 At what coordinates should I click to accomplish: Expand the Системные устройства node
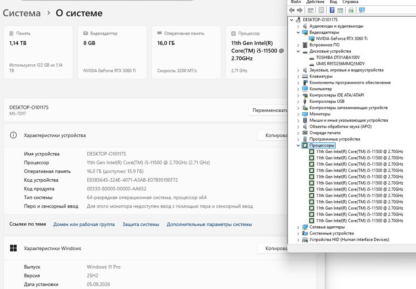(298, 234)
